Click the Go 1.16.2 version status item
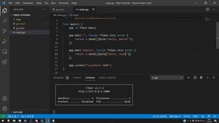Image resolution: width=219 pixels, height=123 pixels. (x=27, y=116)
